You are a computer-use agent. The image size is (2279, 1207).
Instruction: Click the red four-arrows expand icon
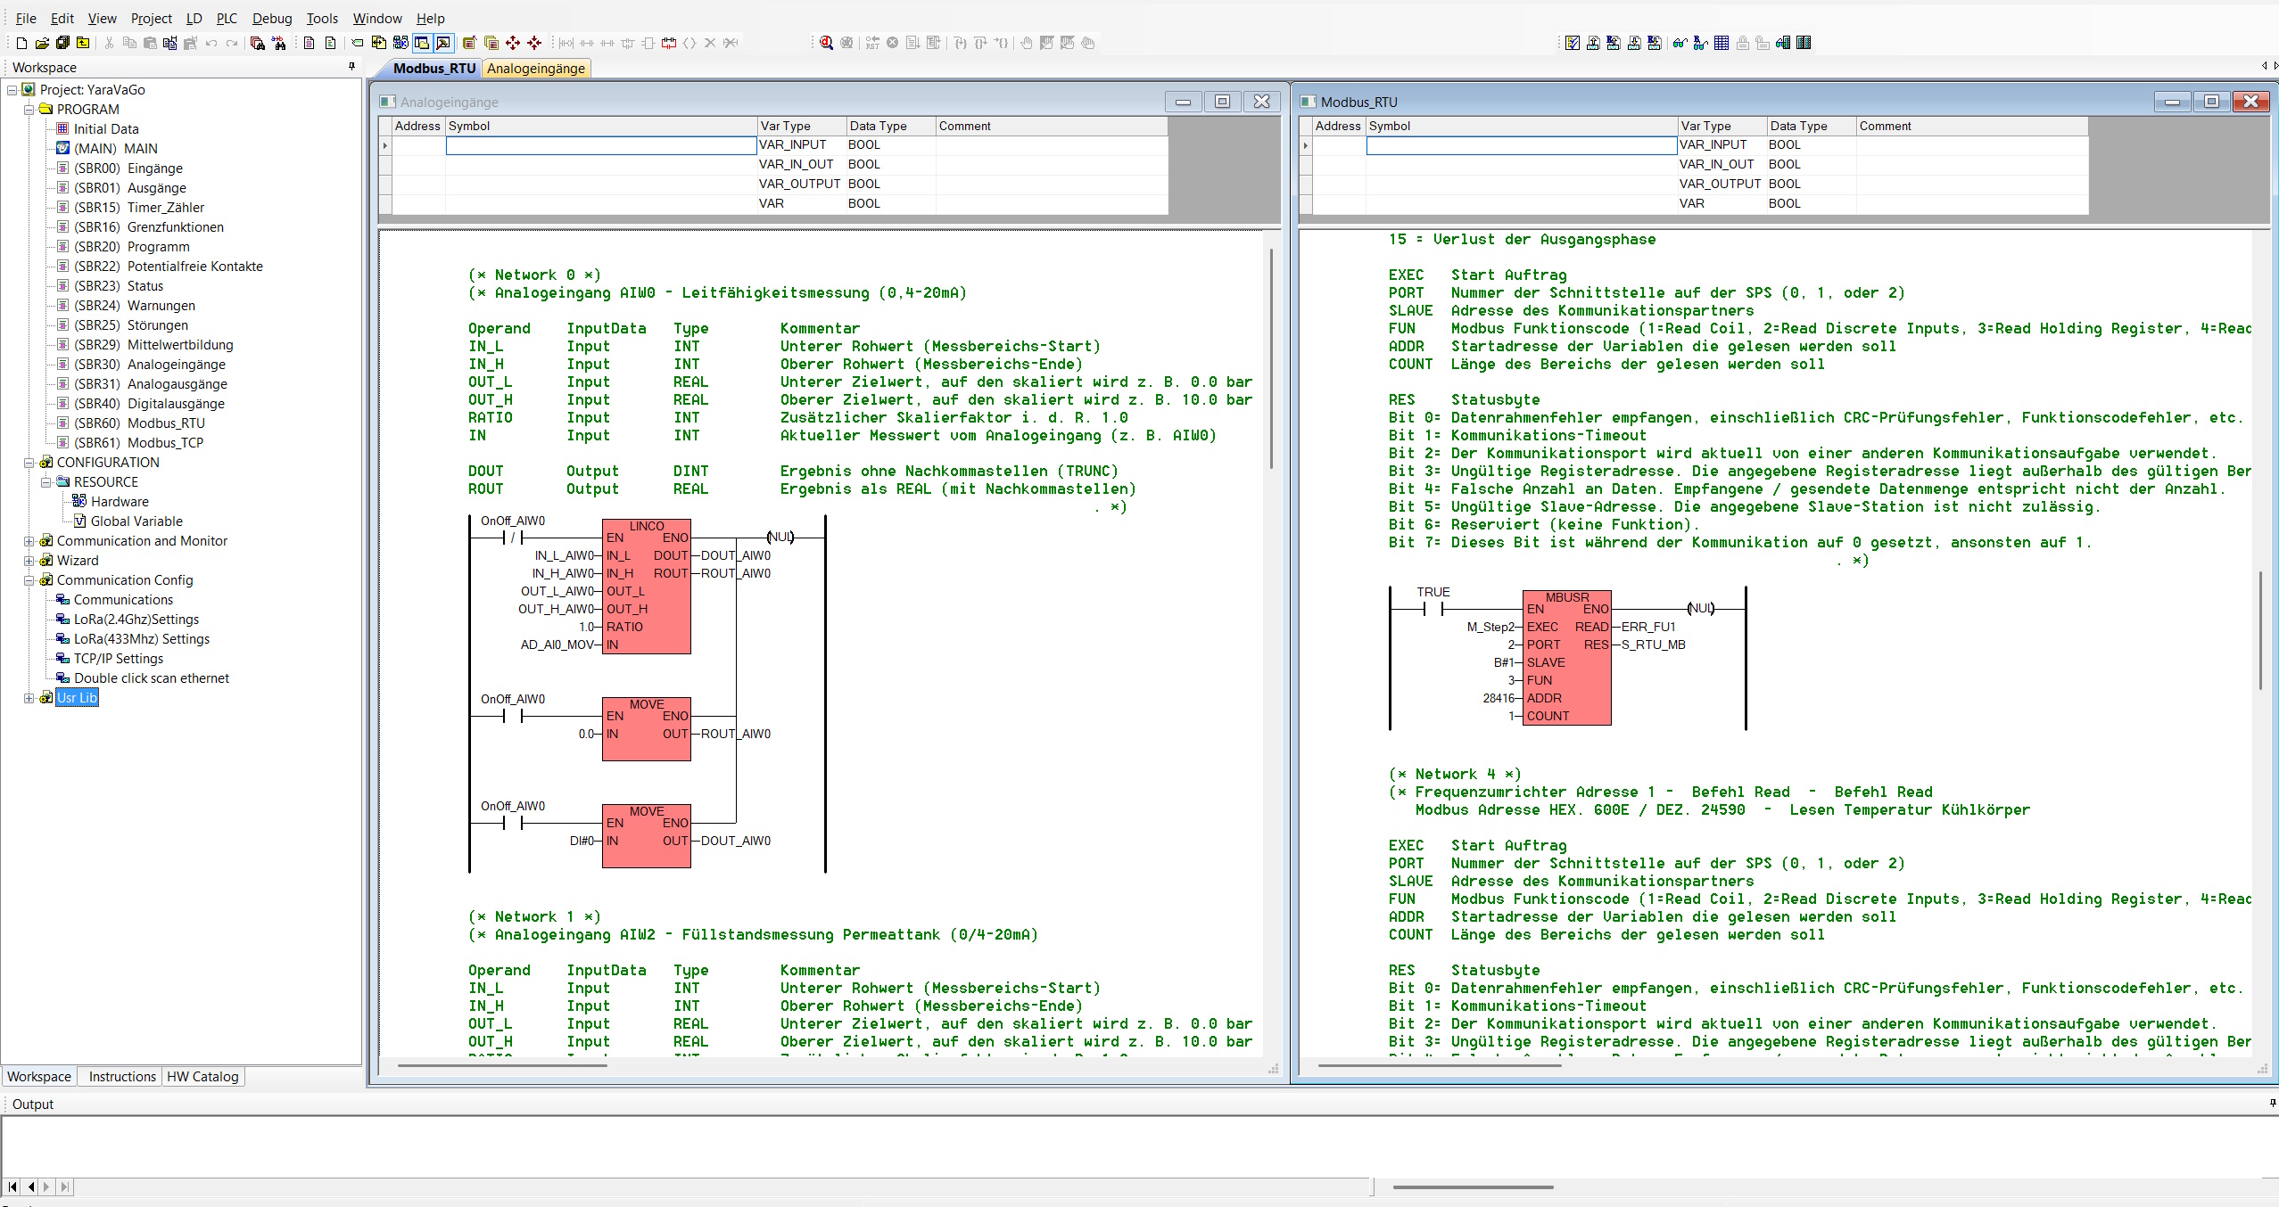pyautogui.click(x=513, y=43)
